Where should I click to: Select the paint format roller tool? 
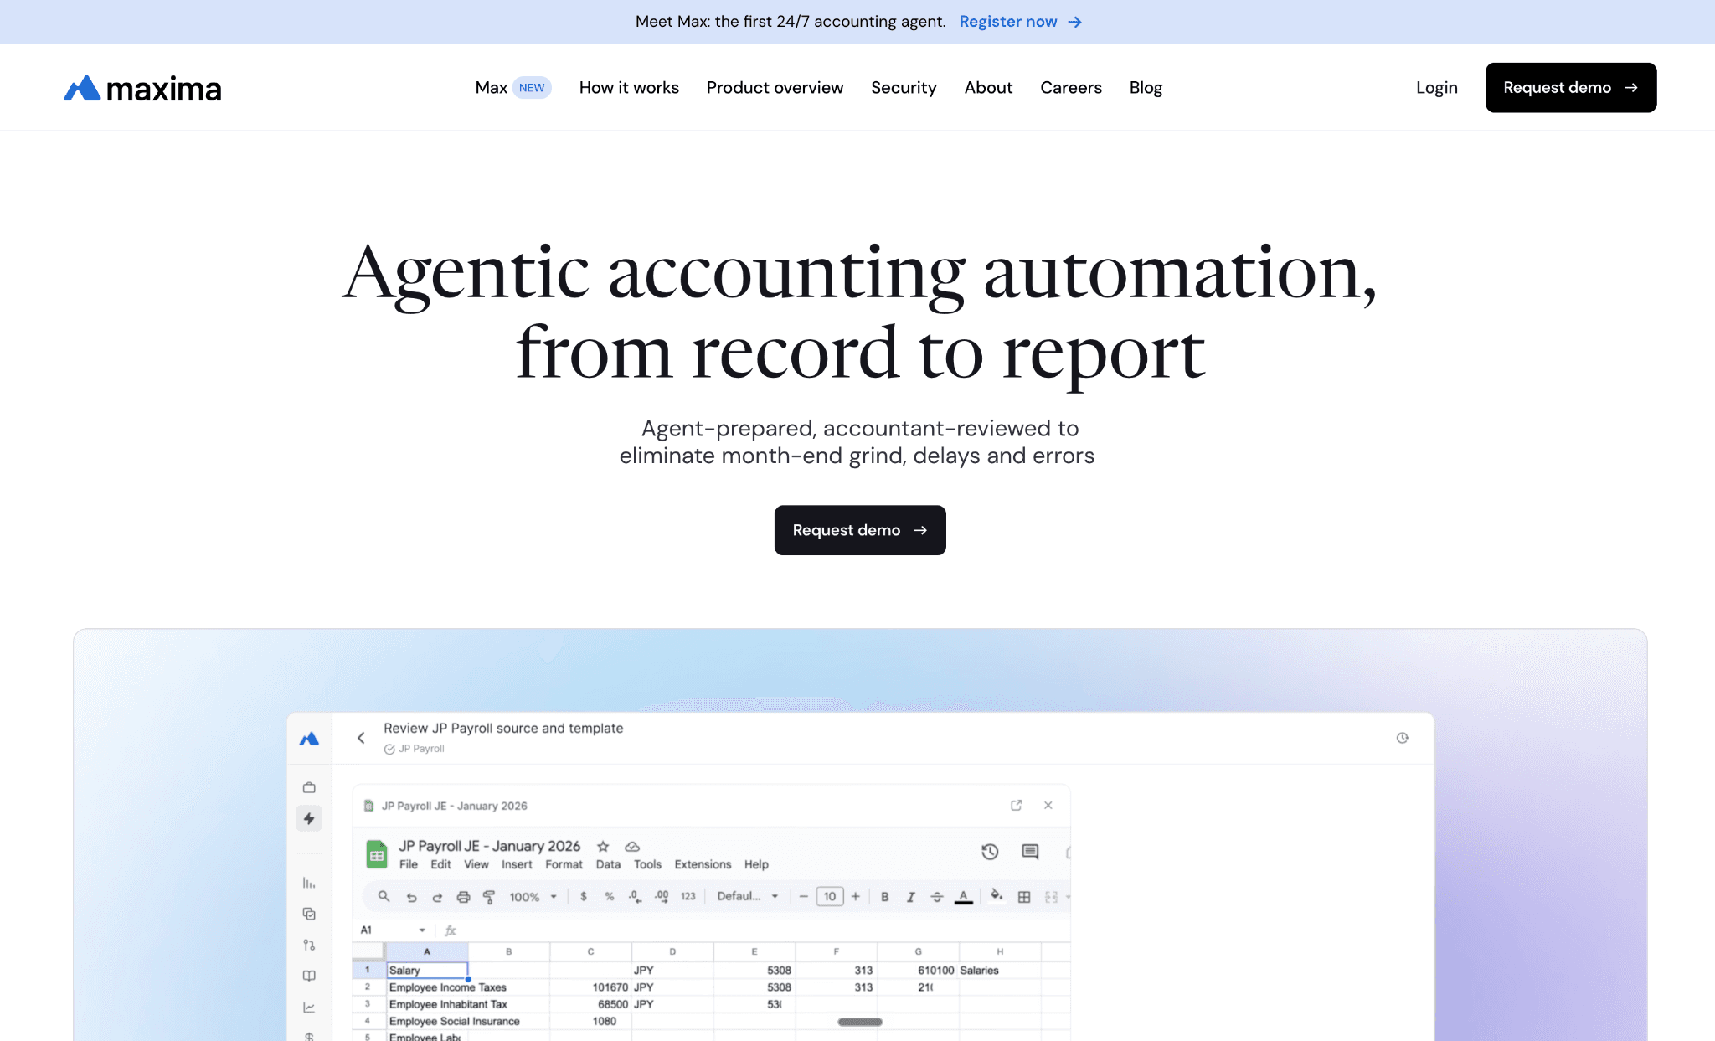tap(489, 897)
